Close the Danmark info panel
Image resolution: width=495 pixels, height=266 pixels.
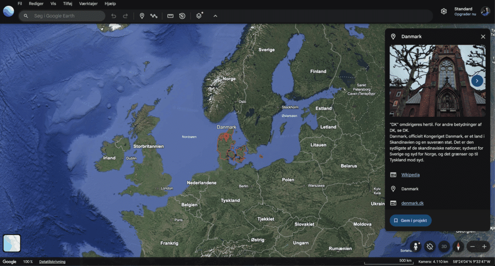click(x=483, y=37)
